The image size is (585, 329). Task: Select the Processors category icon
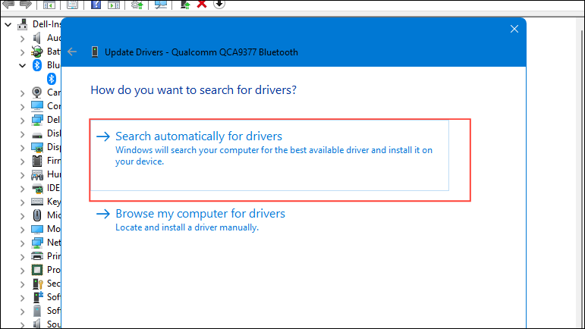click(x=37, y=270)
